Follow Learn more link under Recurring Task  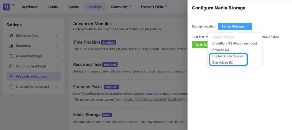pos(166,71)
